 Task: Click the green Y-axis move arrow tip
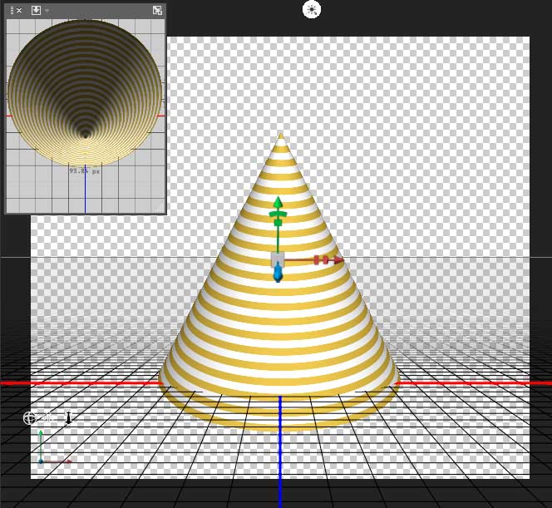coord(278,203)
